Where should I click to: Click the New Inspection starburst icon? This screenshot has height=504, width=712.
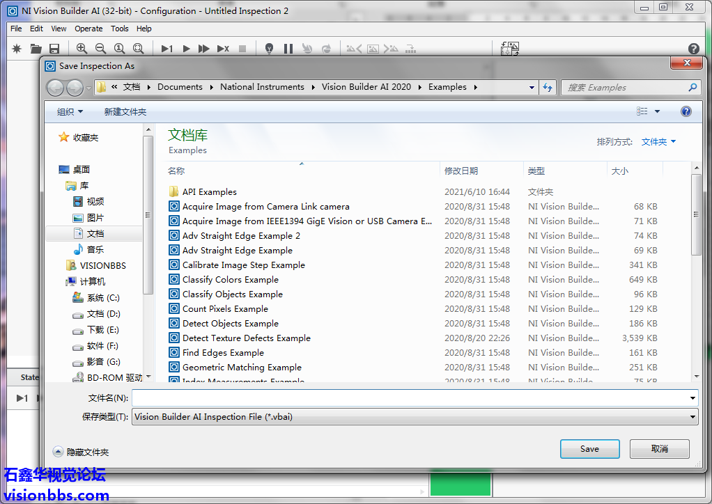(x=17, y=49)
